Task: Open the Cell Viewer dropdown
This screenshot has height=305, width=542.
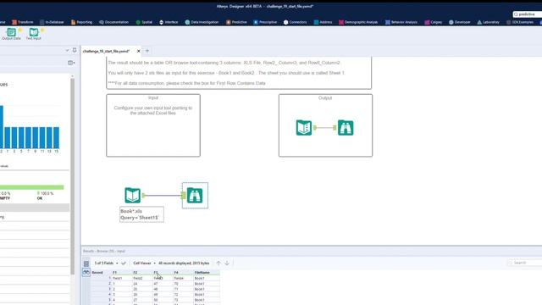Action: point(144,263)
